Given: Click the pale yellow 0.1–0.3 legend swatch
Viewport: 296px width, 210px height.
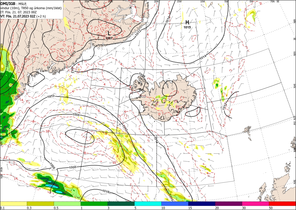Looking at the screenshot, I should pos(14,203).
